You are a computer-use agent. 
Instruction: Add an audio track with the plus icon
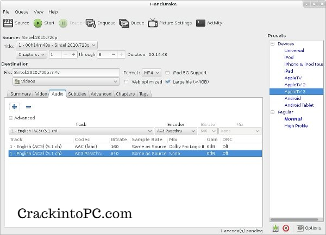pyautogui.click(x=15, y=107)
